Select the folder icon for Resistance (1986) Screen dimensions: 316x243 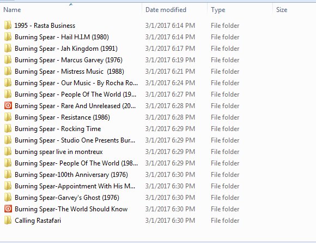coord(8,117)
